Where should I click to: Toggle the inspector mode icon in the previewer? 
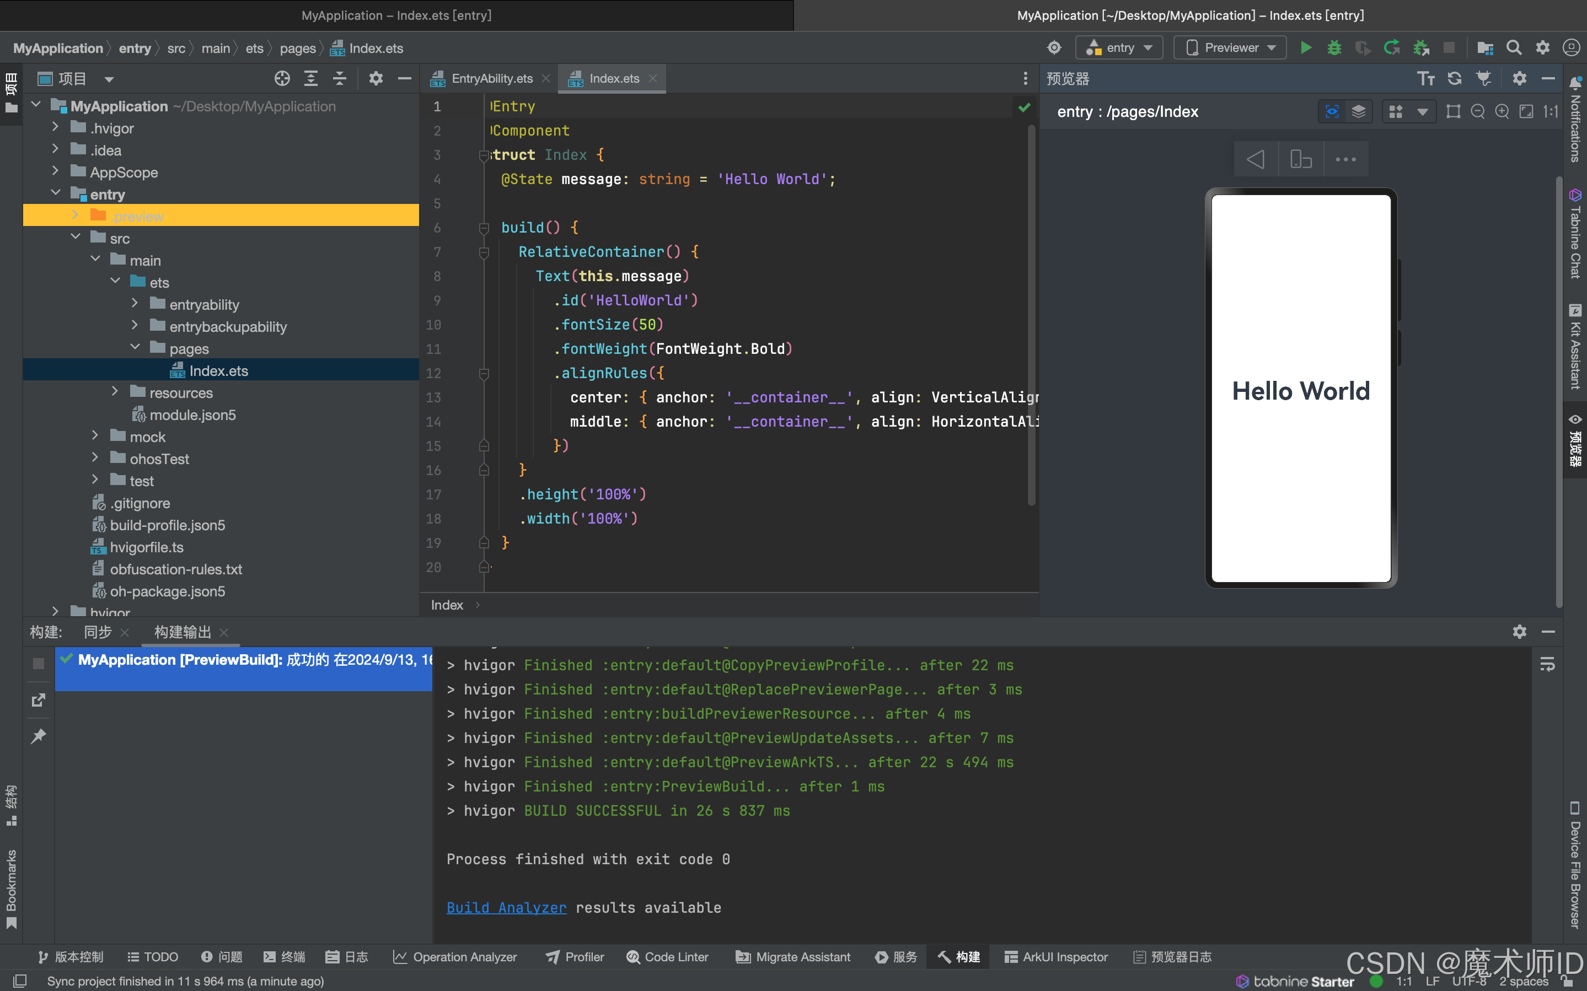(x=1331, y=111)
